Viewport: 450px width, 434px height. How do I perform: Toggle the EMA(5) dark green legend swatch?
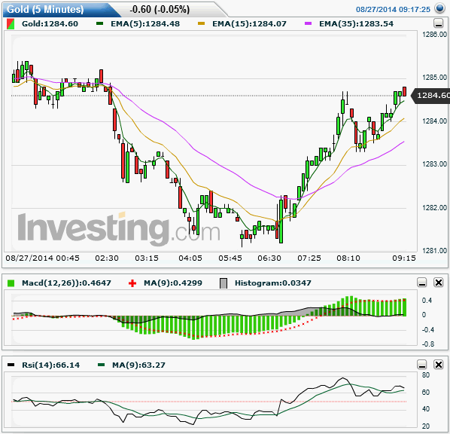click(x=99, y=23)
